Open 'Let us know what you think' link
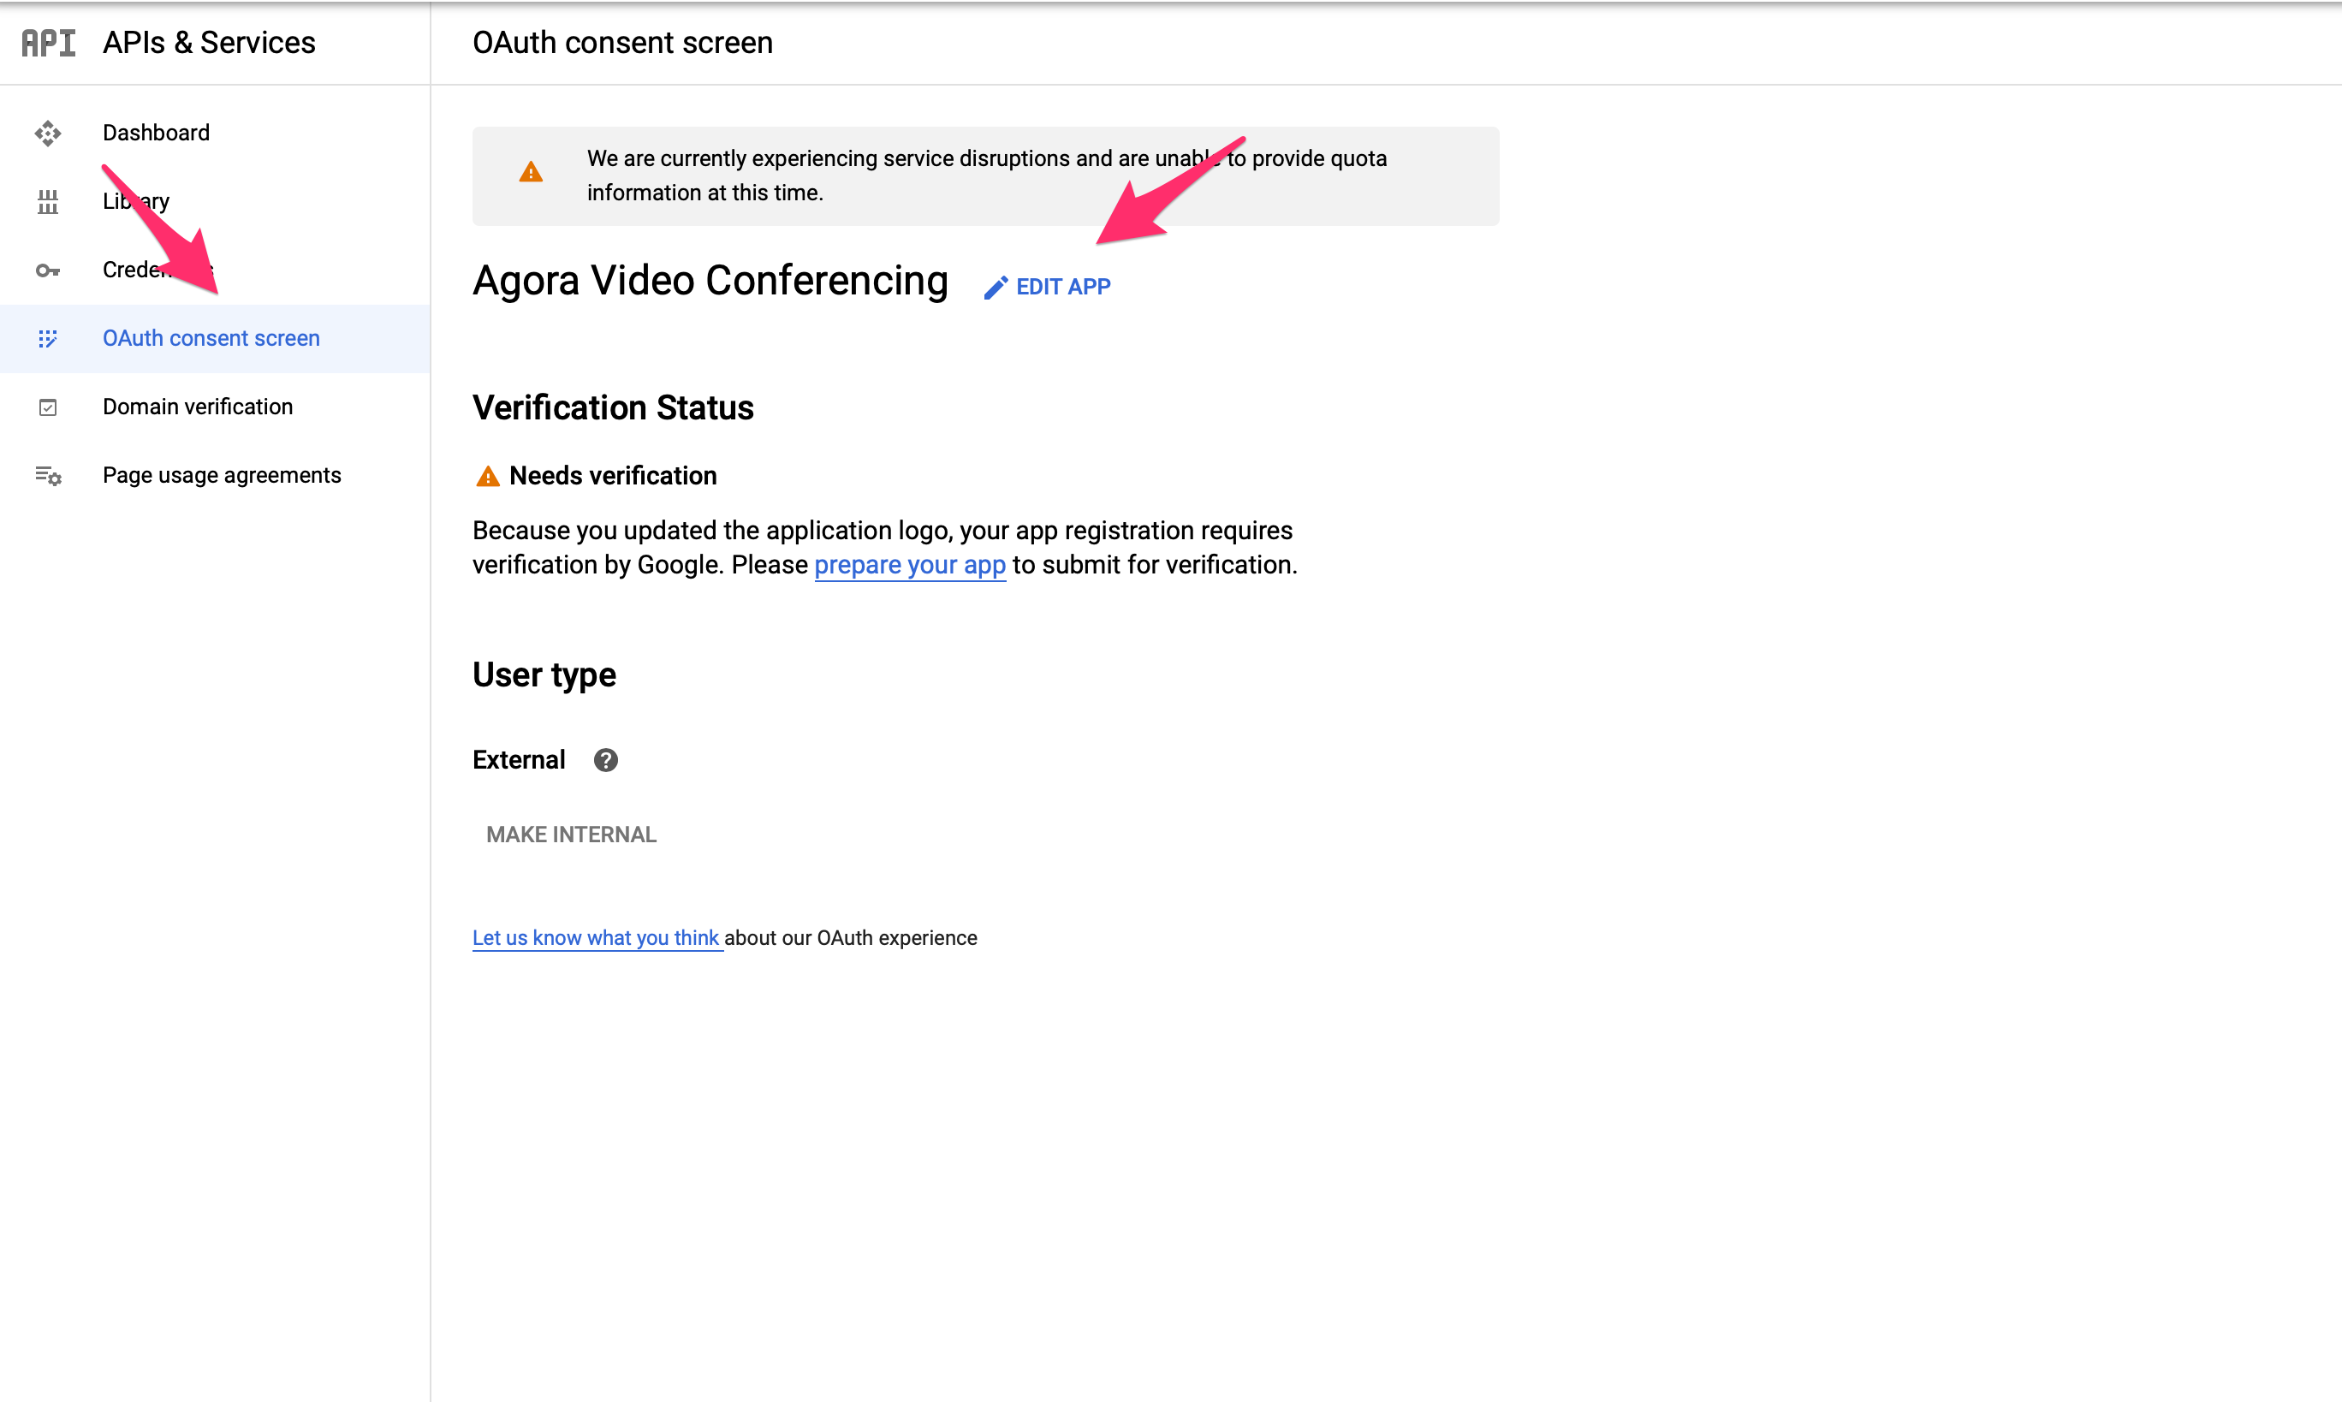Image resolution: width=2342 pixels, height=1402 pixels. coord(596,938)
